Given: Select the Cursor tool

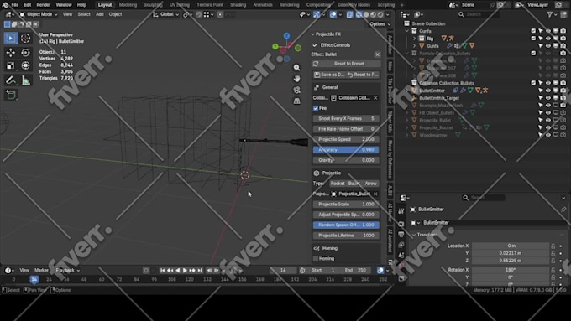Looking at the screenshot, I should (x=25, y=38).
